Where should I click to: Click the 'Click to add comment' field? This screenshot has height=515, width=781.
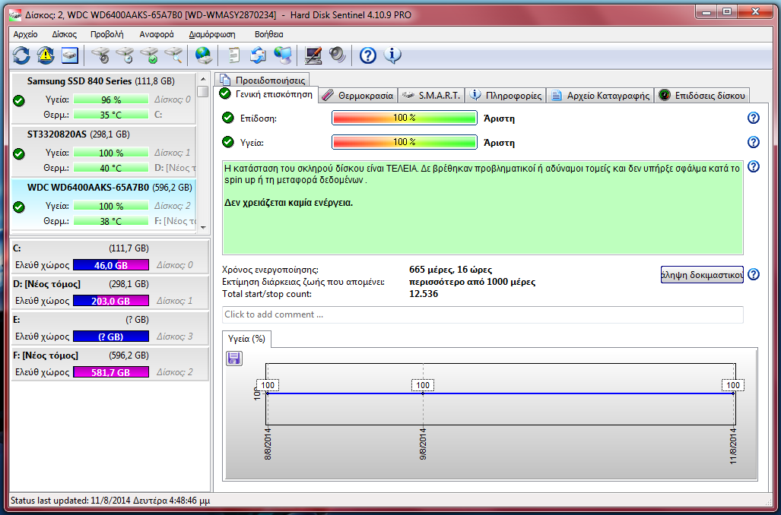pyautogui.click(x=483, y=314)
